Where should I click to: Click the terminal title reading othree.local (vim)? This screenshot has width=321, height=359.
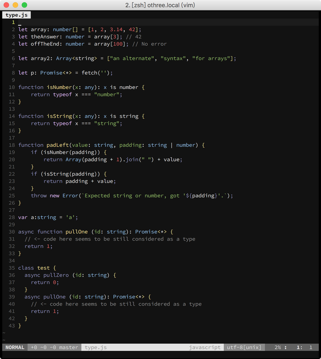coord(172,5)
